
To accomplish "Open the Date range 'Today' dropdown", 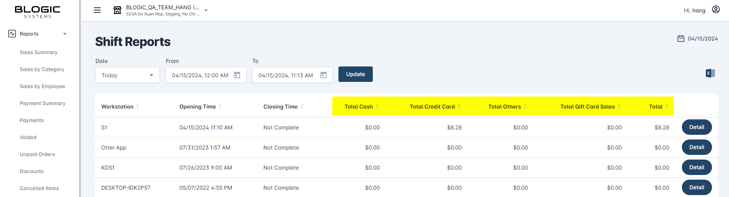I will point(127,75).
